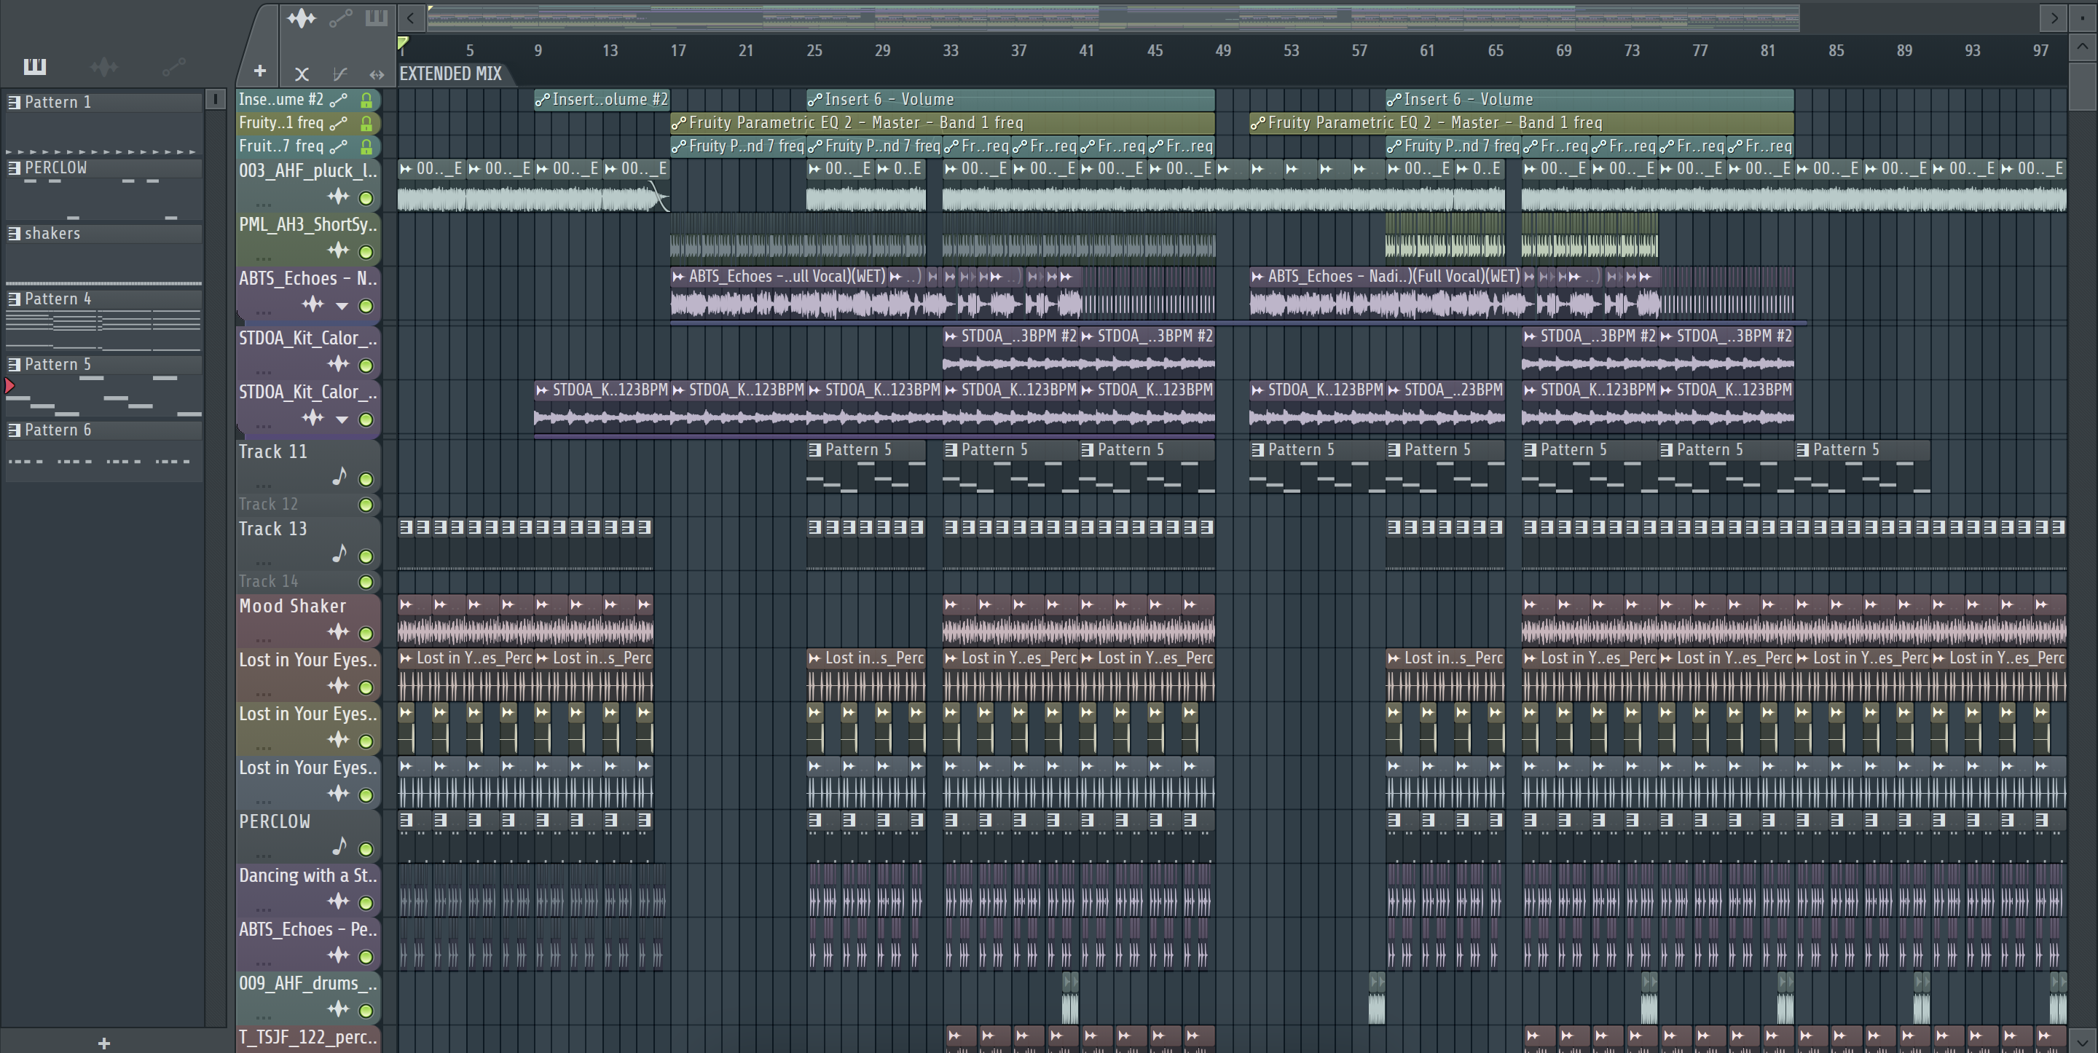The image size is (2098, 1053).
Task: Collapse the ABTS_Echoes - N track group arrow
Action: click(x=342, y=306)
